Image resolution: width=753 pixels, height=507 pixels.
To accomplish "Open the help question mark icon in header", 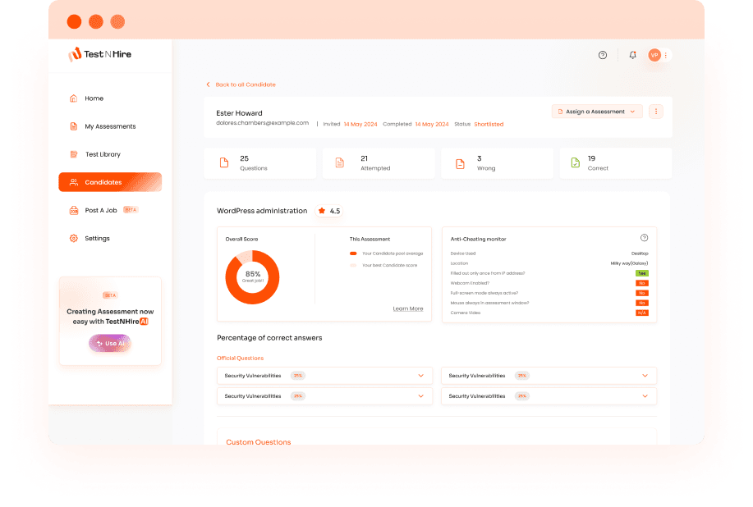I will pyautogui.click(x=603, y=55).
